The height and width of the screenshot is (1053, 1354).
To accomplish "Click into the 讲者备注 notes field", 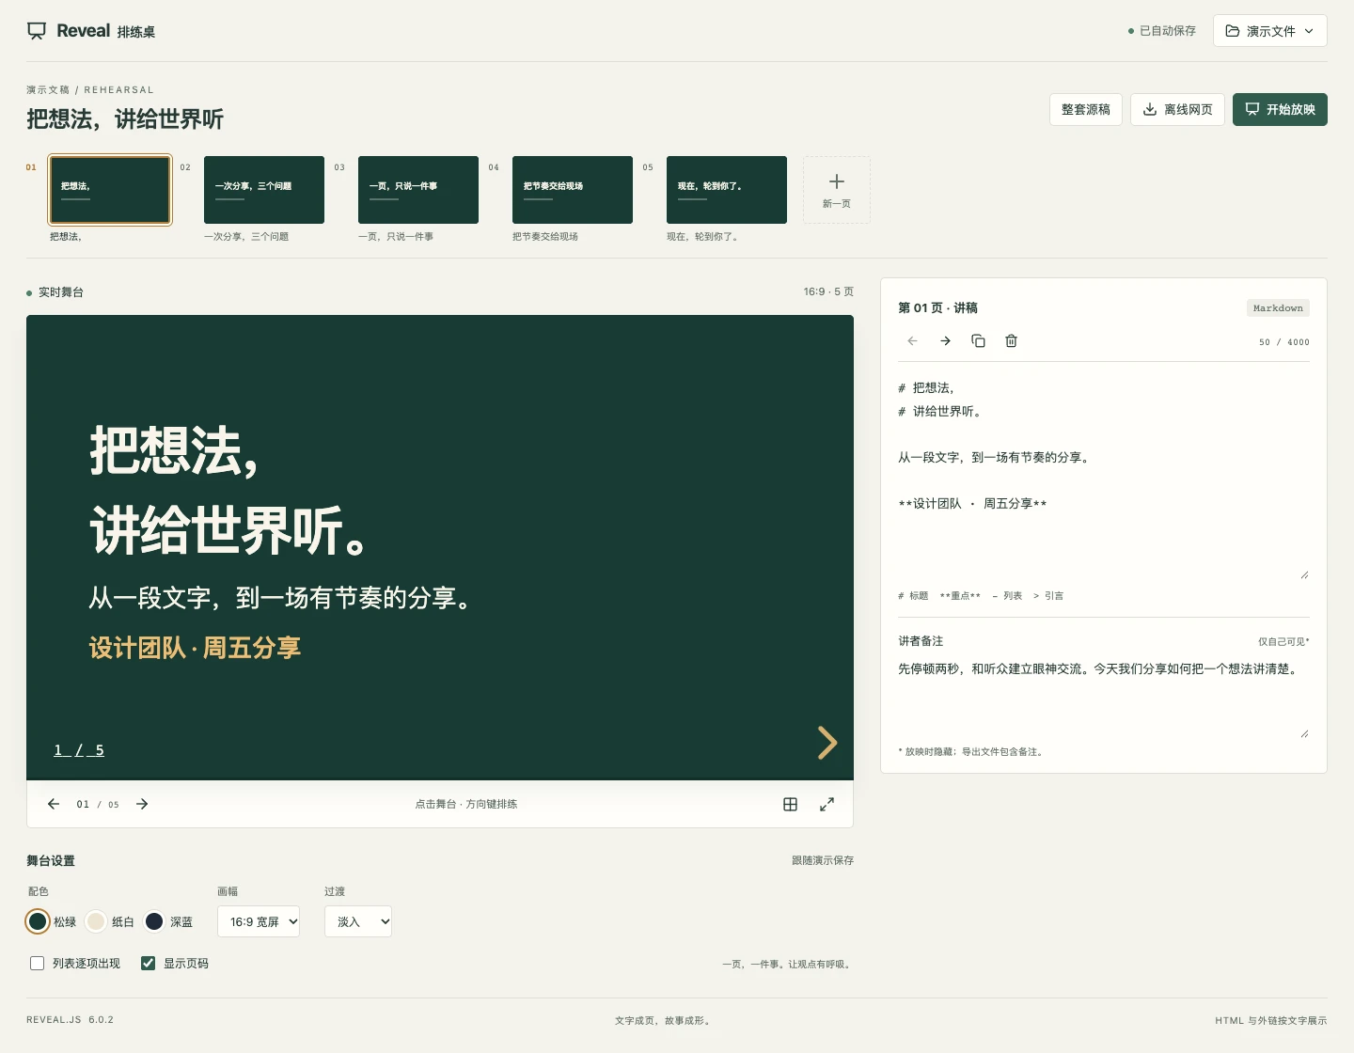I will click(x=1104, y=699).
